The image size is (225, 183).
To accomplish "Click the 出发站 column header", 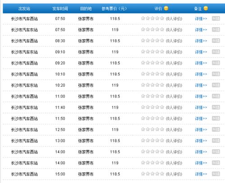I will pyautogui.click(x=24, y=9).
